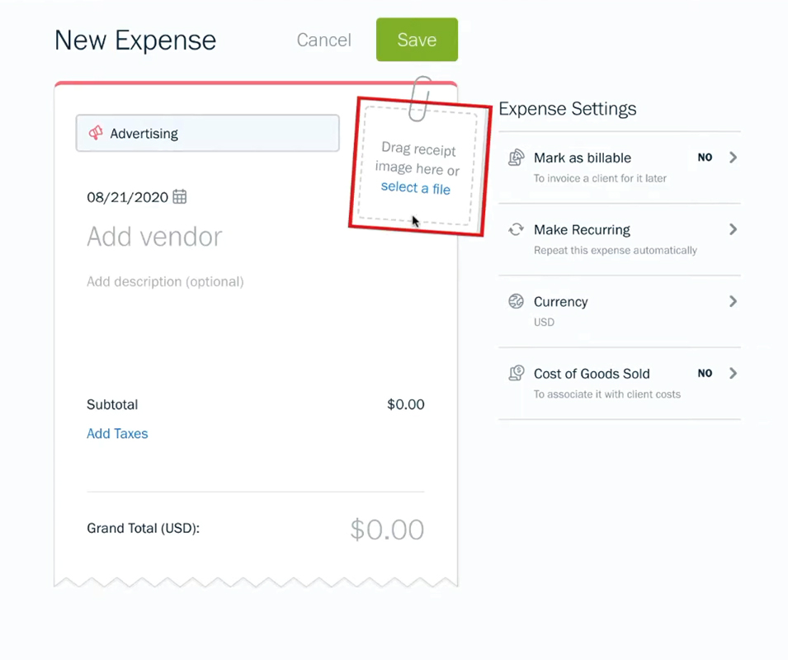Cancel the new expense
The width and height of the screenshot is (788, 660).
pos(323,40)
